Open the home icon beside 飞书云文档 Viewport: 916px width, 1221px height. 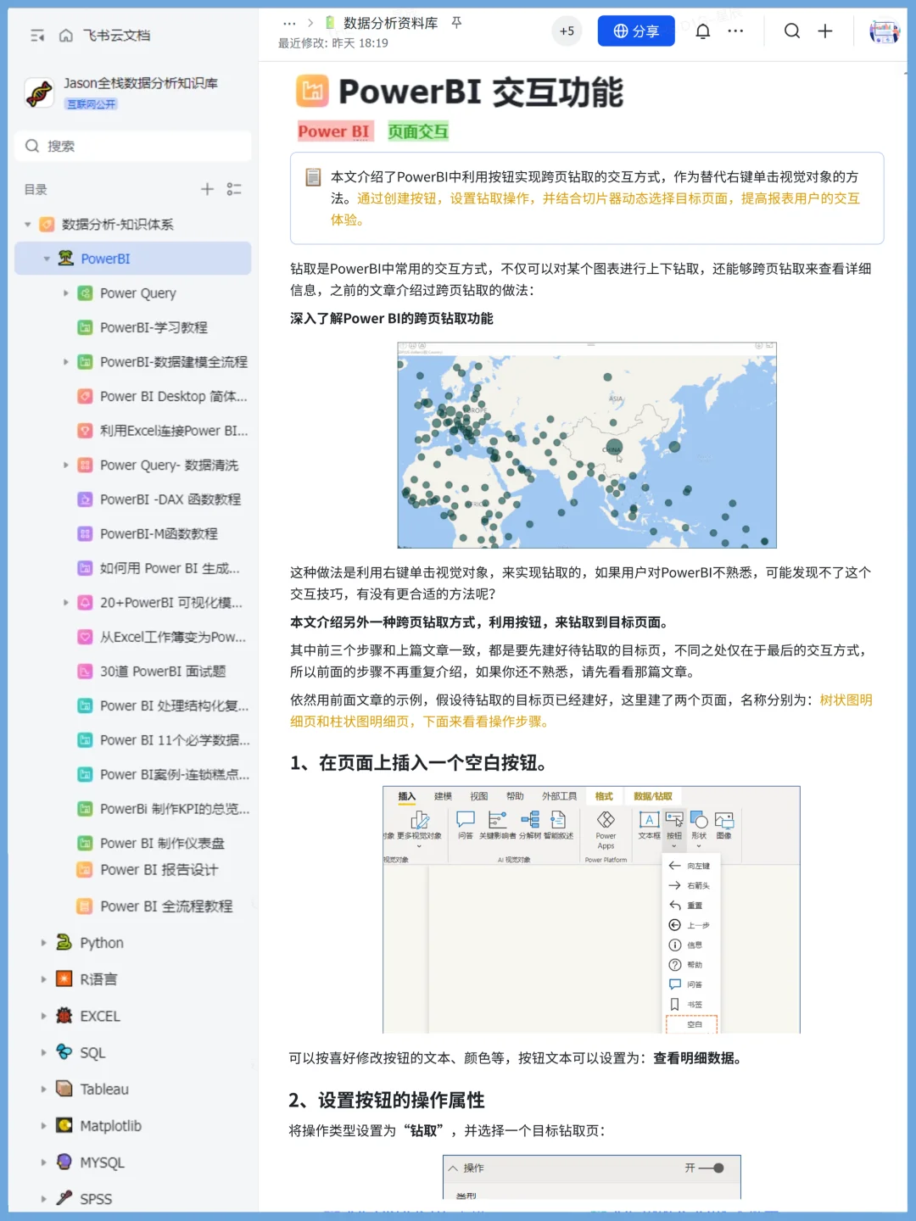[x=66, y=36]
